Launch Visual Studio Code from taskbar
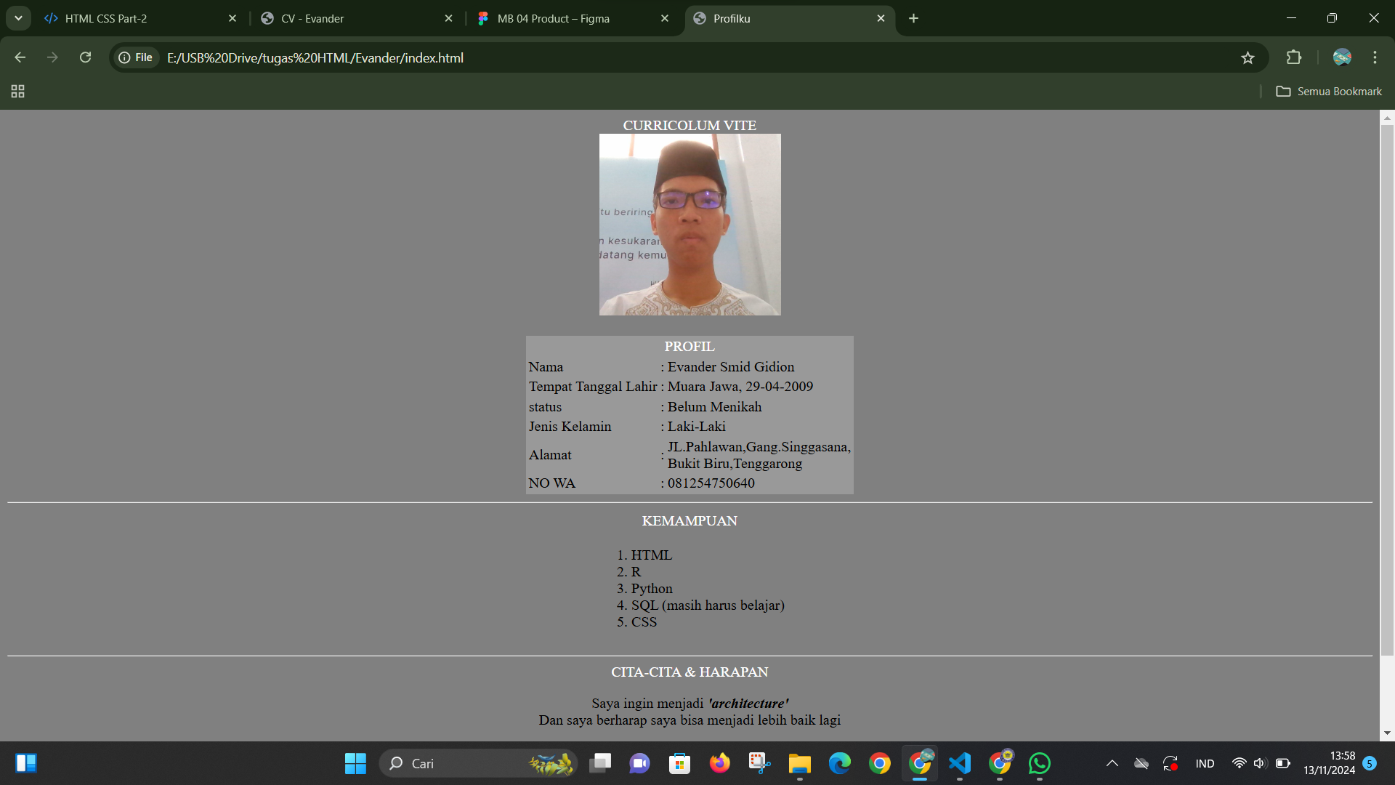1395x785 pixels. tap(959, 763)
